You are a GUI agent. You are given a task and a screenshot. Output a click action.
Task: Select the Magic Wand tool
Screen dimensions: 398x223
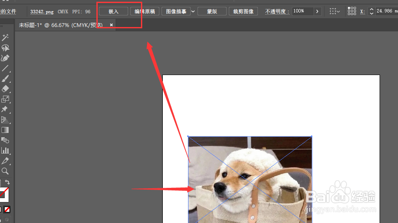(x=5, y=37)
